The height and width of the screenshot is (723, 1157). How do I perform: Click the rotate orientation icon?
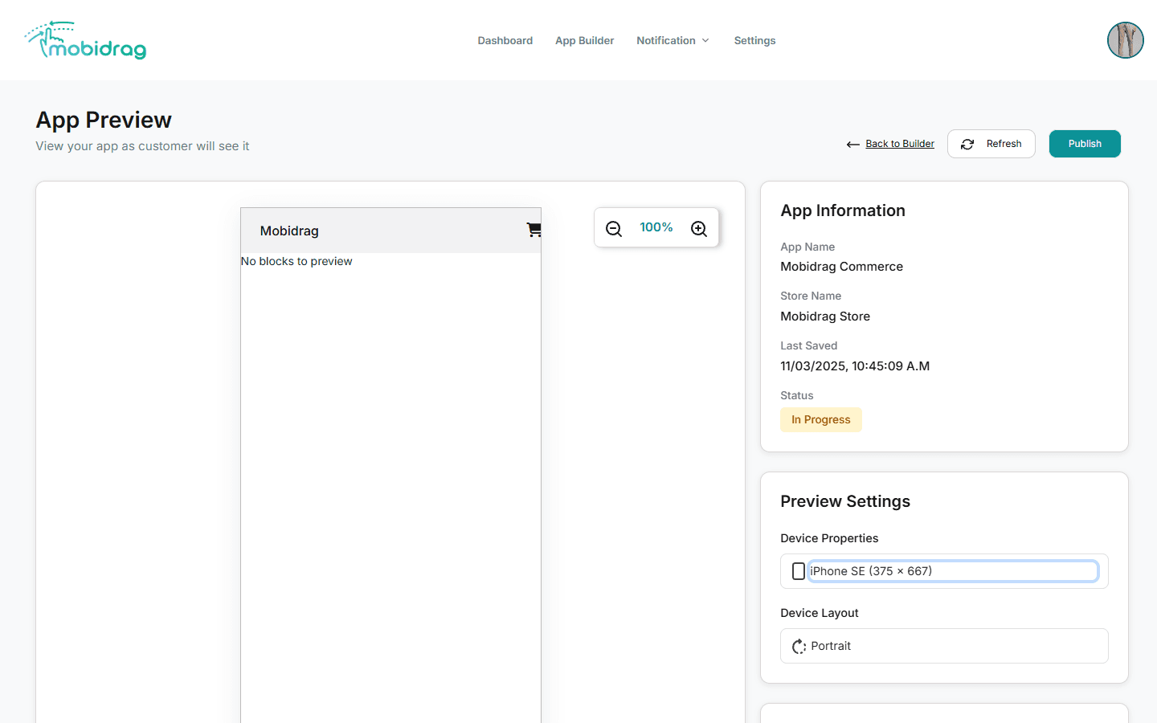point(799,646)
